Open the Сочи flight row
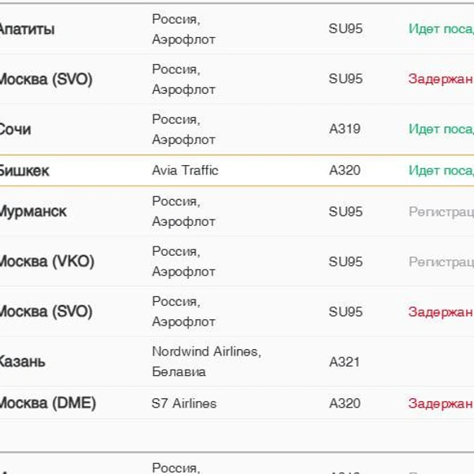 (x=16, y=130)
